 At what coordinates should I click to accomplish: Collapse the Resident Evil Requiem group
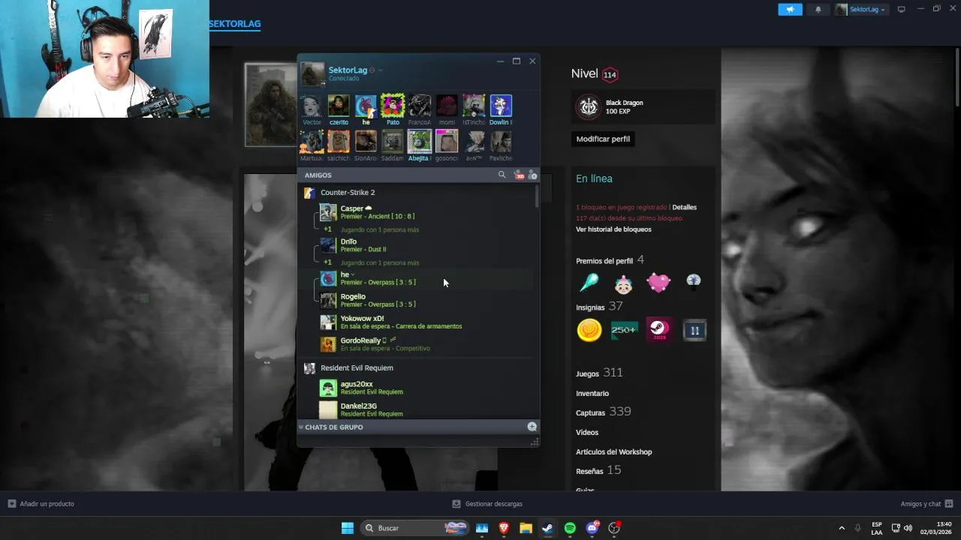[x=357, y=368]
